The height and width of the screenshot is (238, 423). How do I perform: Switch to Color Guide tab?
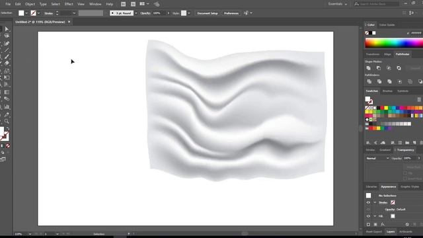point(387,25)
